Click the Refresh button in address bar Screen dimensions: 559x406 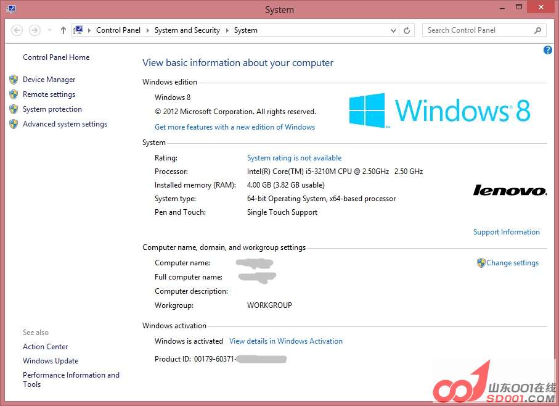coord(407,30)
